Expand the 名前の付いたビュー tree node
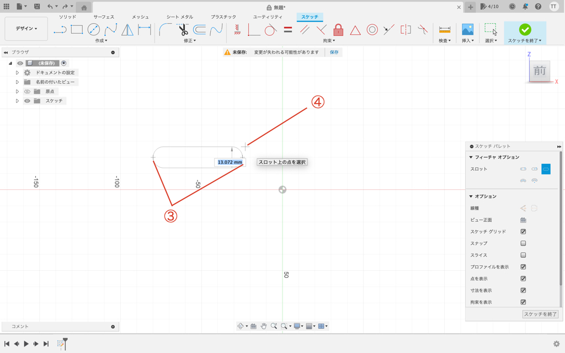The image size is (565, 353). pyautogui.click(x=17, y=82)
